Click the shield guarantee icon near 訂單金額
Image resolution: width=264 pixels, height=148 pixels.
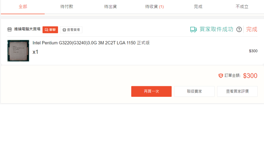221,76
